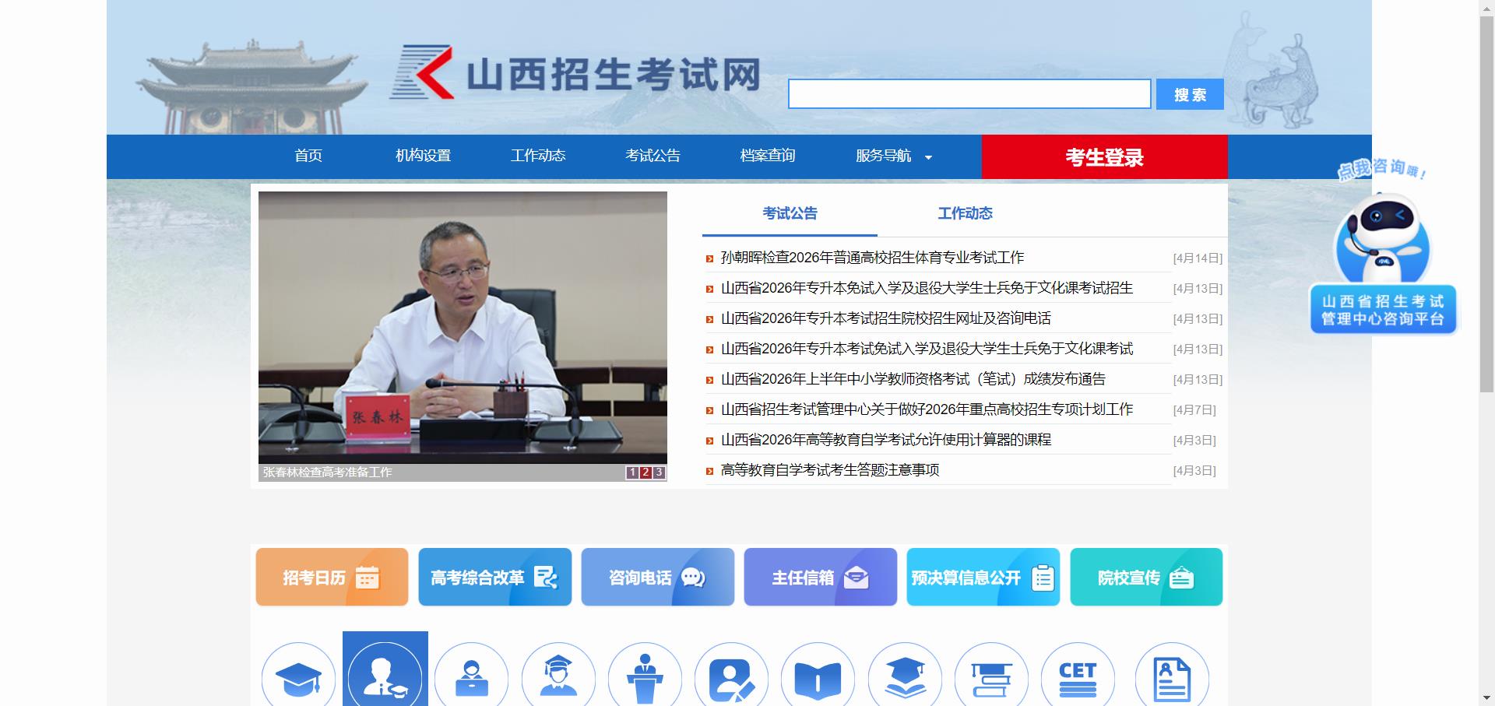
Task: Switch to the 考试公告 tab
Action: pyautogui.click(x=790, y=213)
